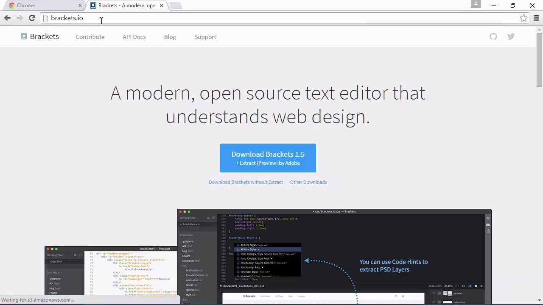Select the Brackets browser tab

point(126,6)
